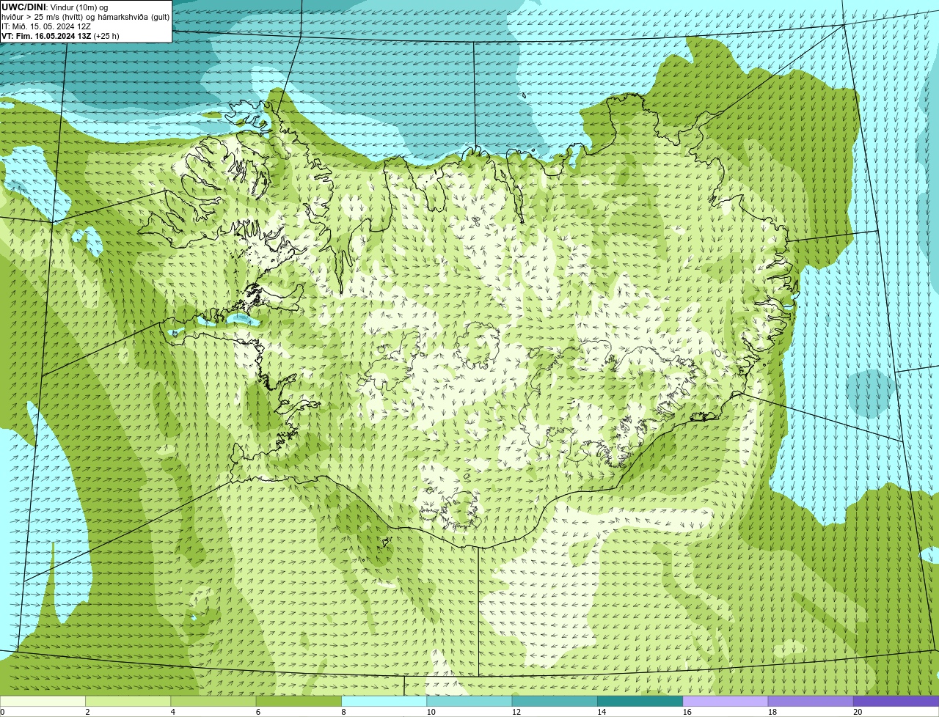Pick the 14–16 m/s dark teal swatch
Screen dimensions: 939x717
[x=640, y=701]
